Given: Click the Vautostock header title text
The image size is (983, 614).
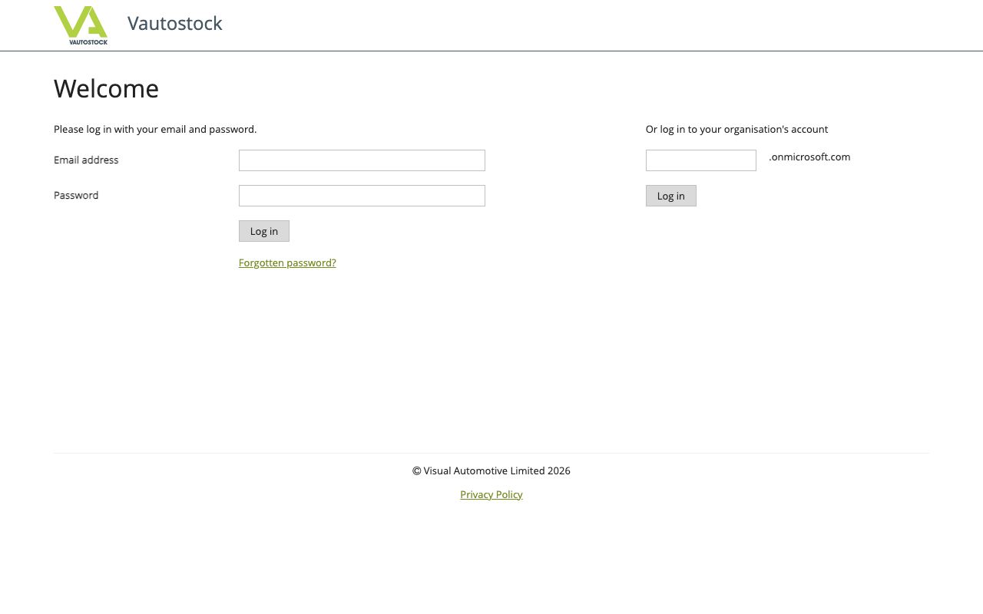Looking at the screenshot, I should [x=175, y=23].
